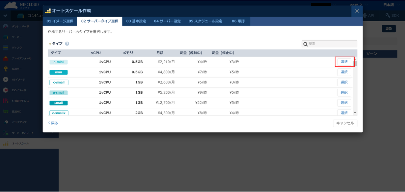Switch to the 04 サーバー設定 tab
The image size is (405, 192).
(167, 21)
